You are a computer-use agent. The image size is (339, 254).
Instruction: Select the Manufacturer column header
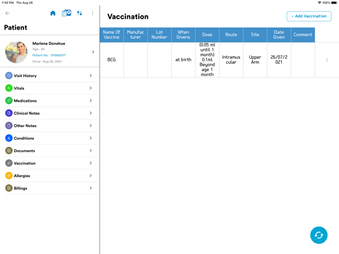click(x=136, y=35)
